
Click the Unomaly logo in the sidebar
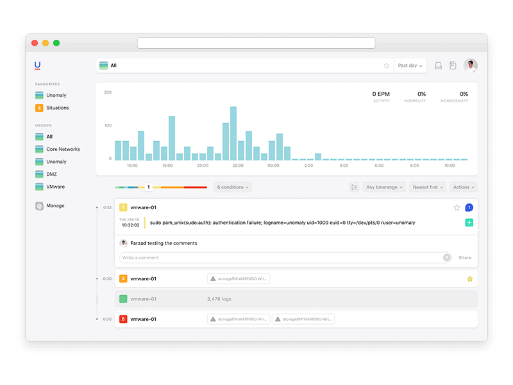coord(37,65)
